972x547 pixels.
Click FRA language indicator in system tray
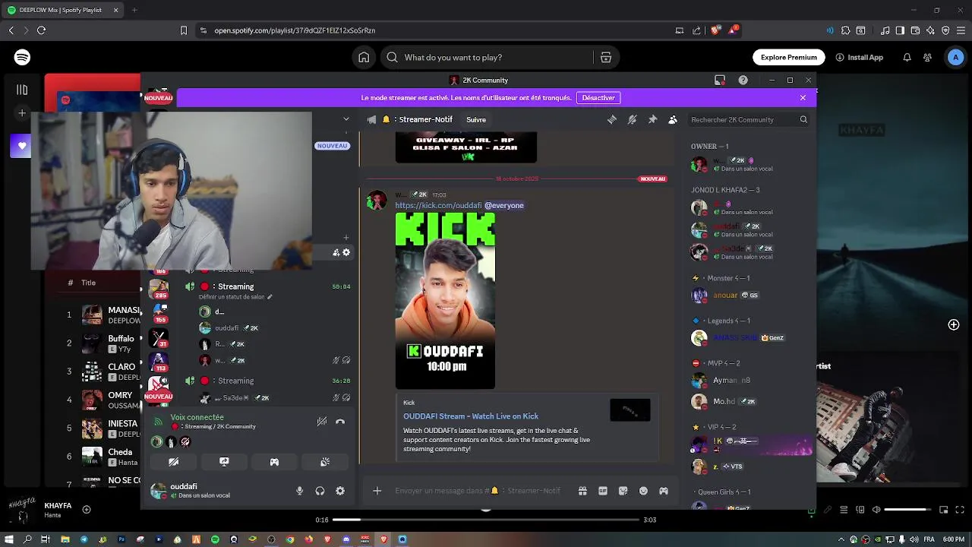[x=929, y=539]
